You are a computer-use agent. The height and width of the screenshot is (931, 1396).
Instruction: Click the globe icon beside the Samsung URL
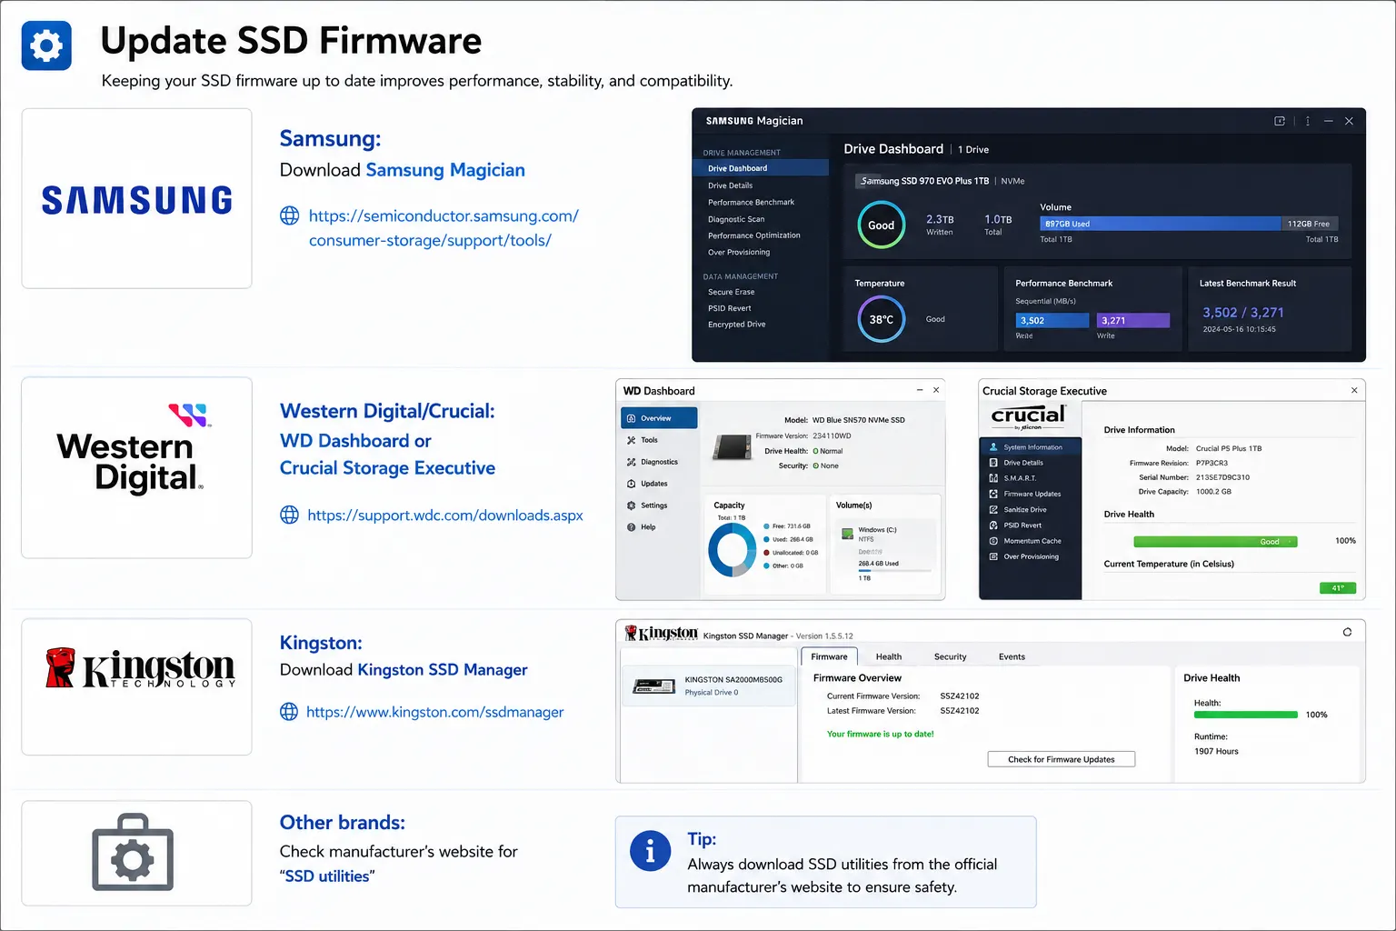(x=289, y=215)
